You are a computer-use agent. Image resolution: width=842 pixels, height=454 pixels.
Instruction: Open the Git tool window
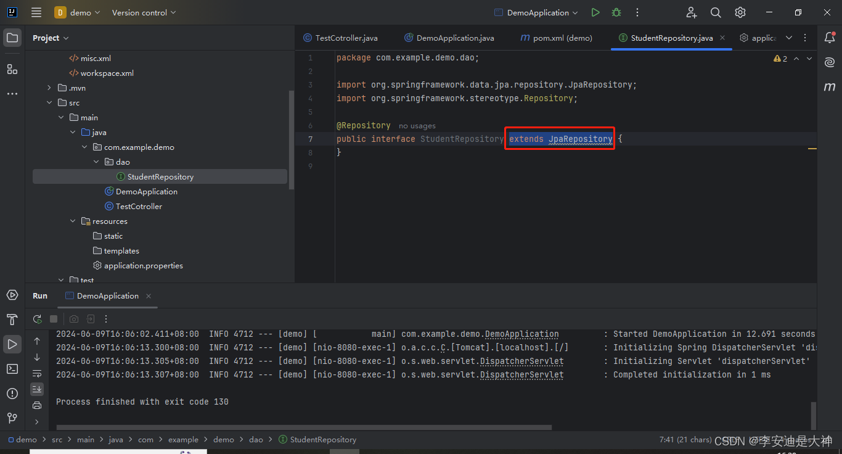click(12, 418)
